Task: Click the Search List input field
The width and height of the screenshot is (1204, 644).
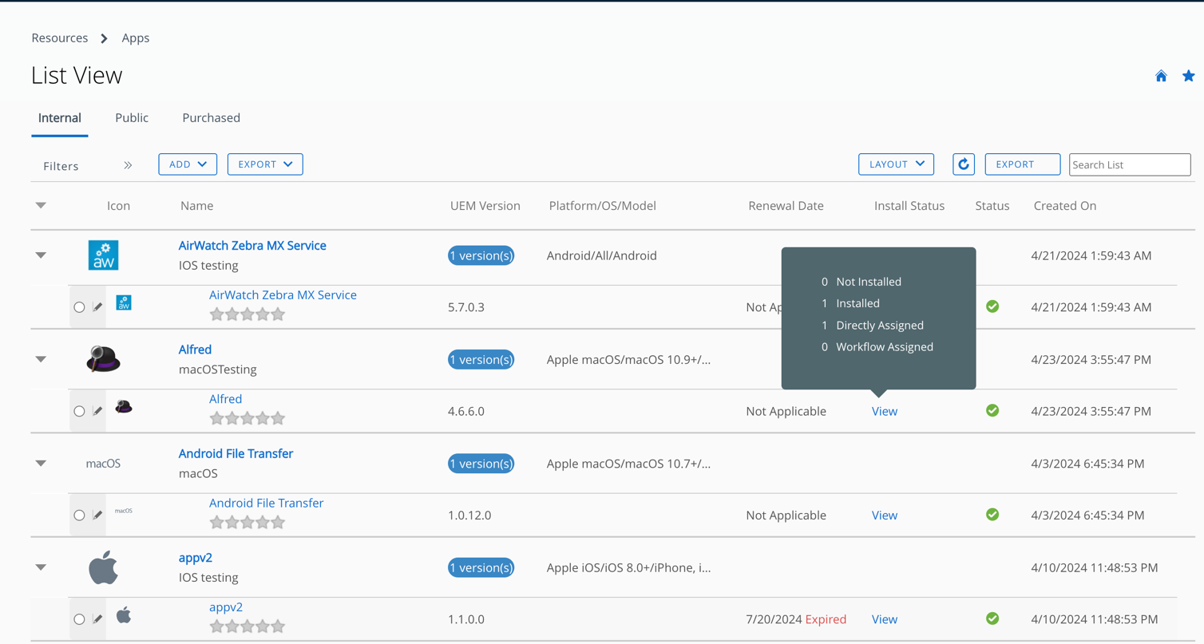Action: click(1129, 164)
